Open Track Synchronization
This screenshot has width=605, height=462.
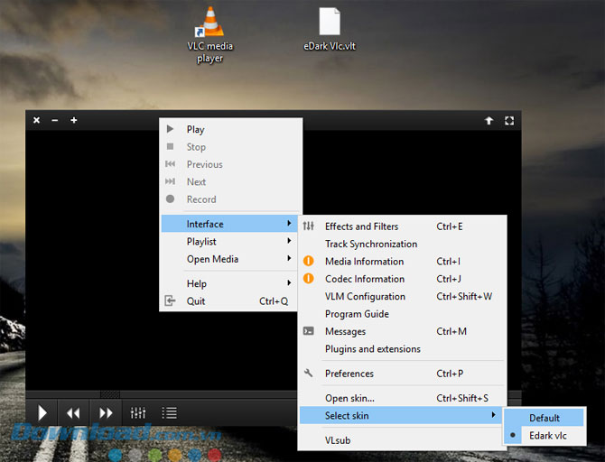(402, 244)
